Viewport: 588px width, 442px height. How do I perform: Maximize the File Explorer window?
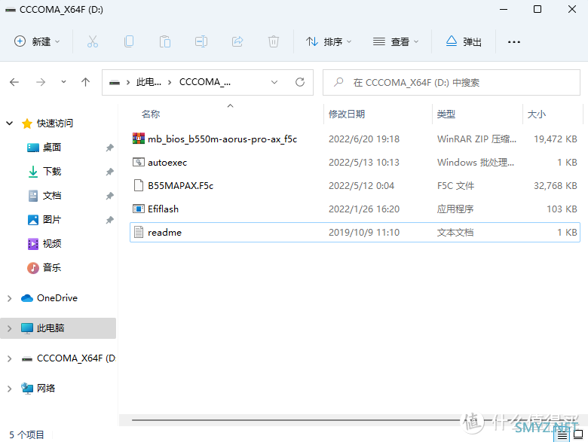537,9
